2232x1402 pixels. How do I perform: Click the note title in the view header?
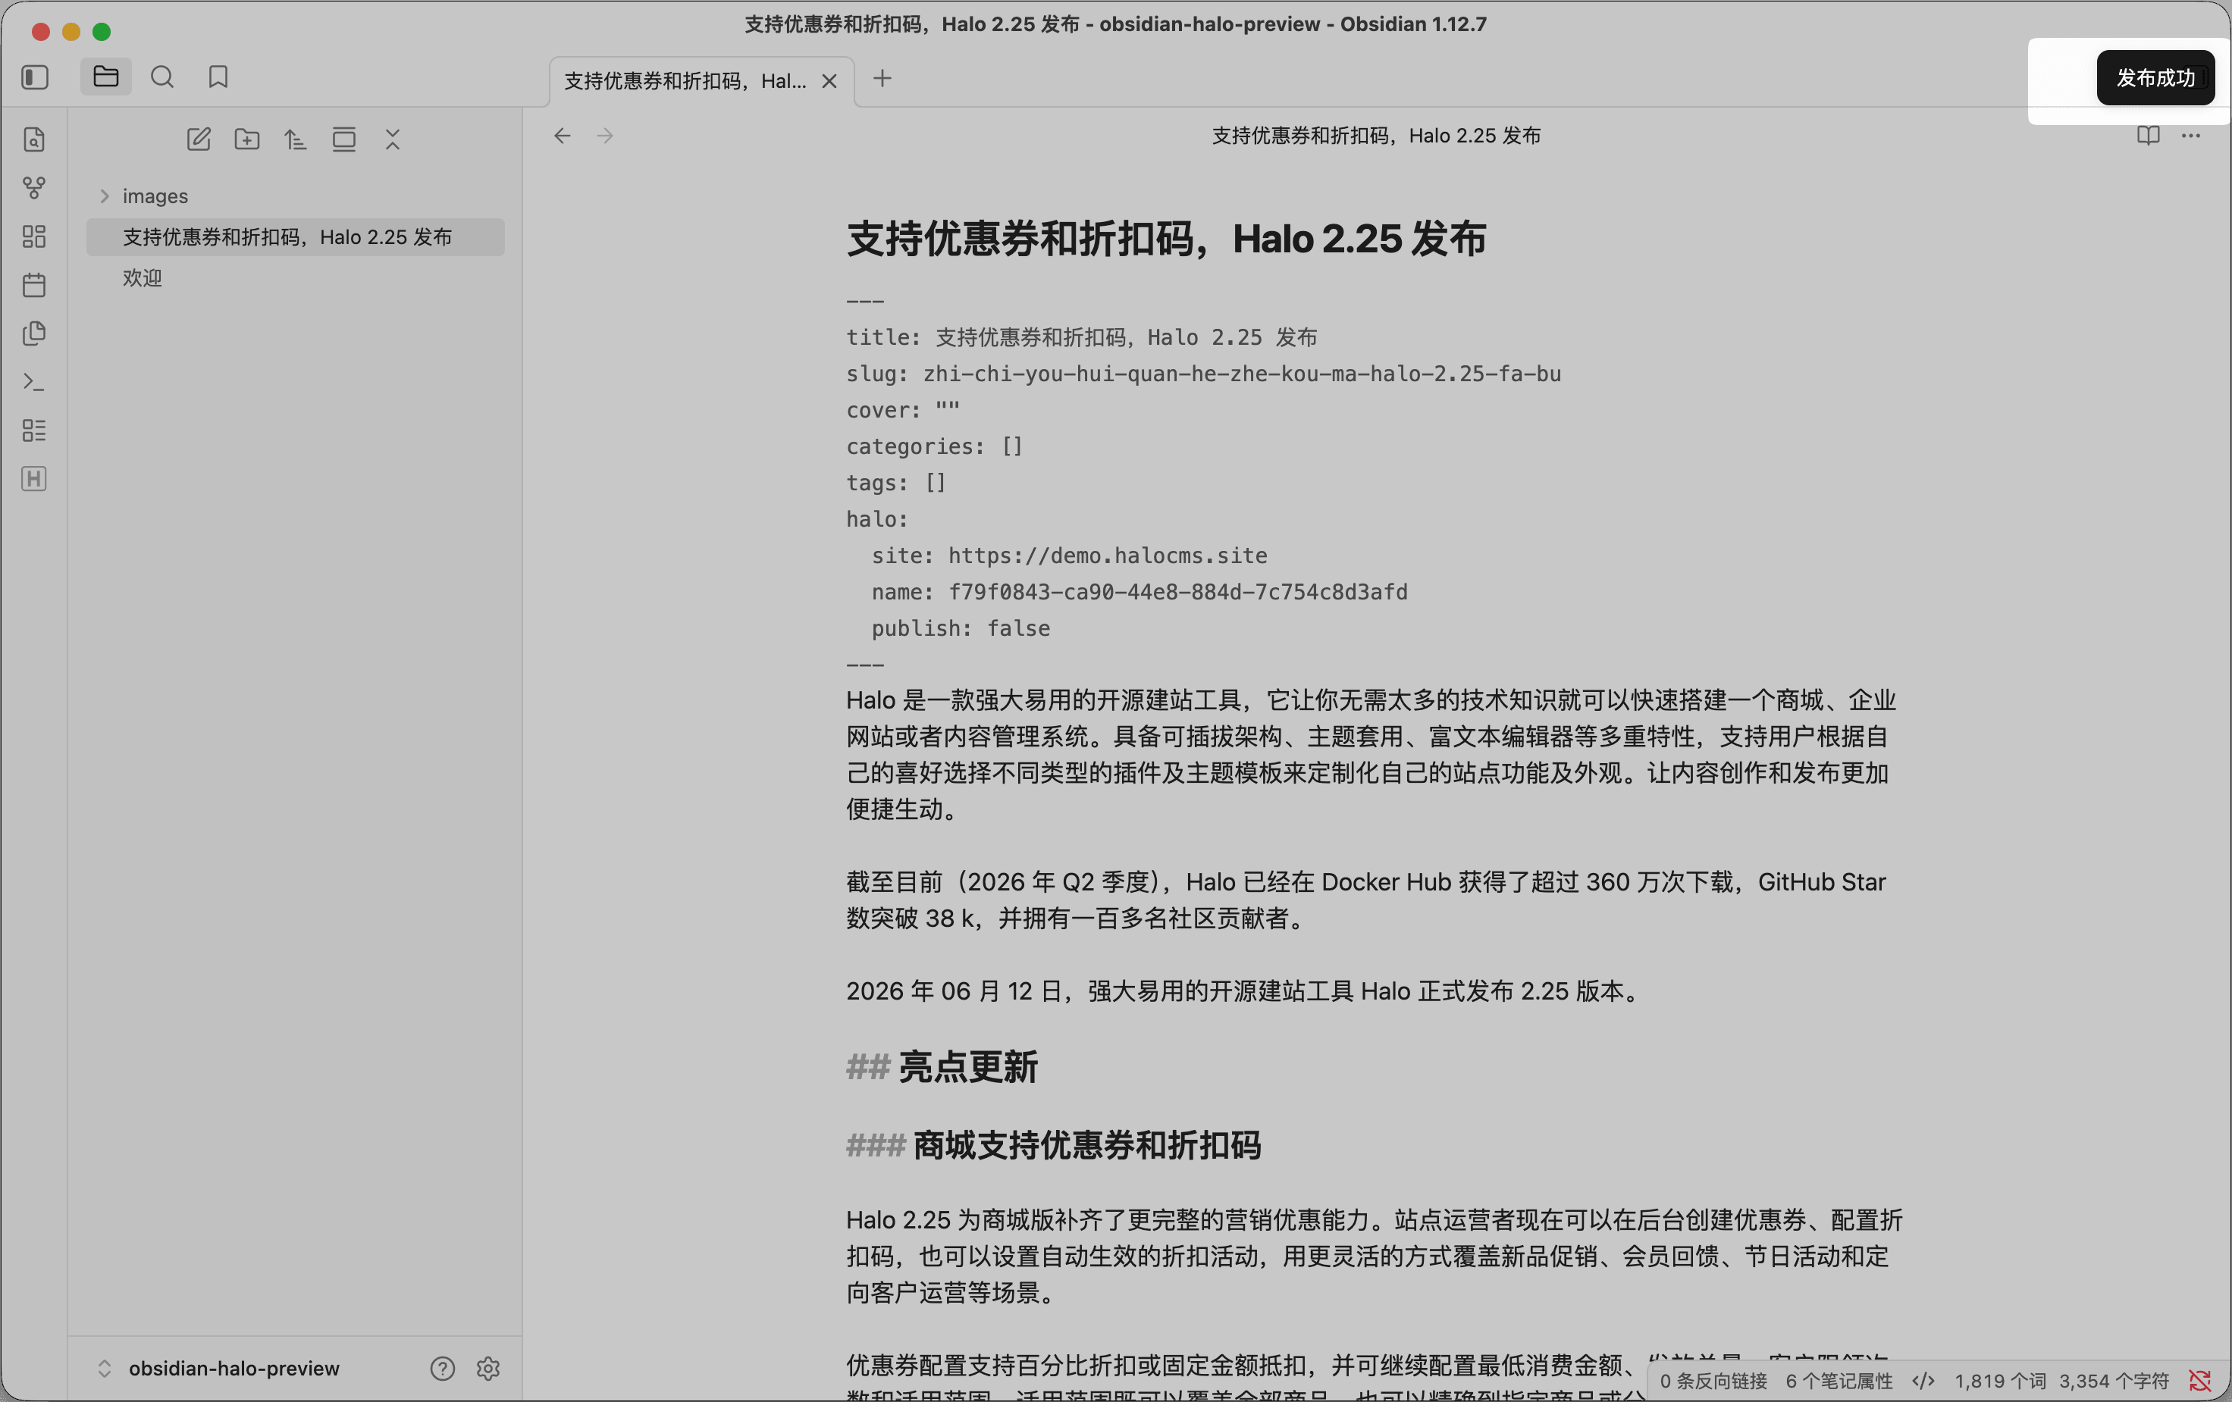point(1377,136)
